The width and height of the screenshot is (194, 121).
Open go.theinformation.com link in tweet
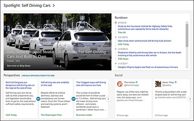coord(171,97)
